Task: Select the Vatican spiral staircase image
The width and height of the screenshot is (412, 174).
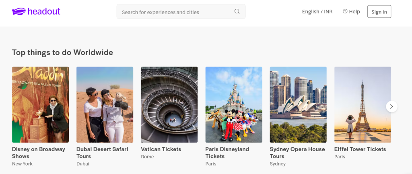Action: [x=169, y=105]
